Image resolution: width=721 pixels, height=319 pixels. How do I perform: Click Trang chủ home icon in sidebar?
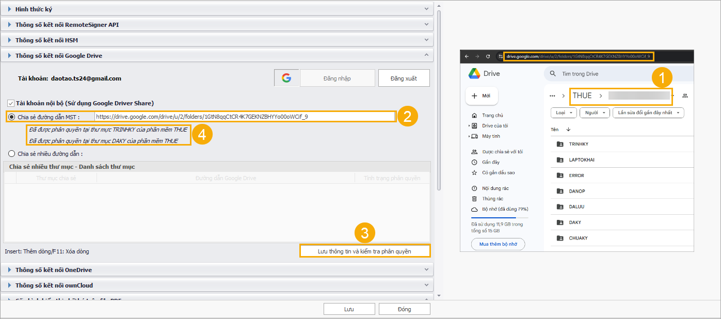[474, 115]
